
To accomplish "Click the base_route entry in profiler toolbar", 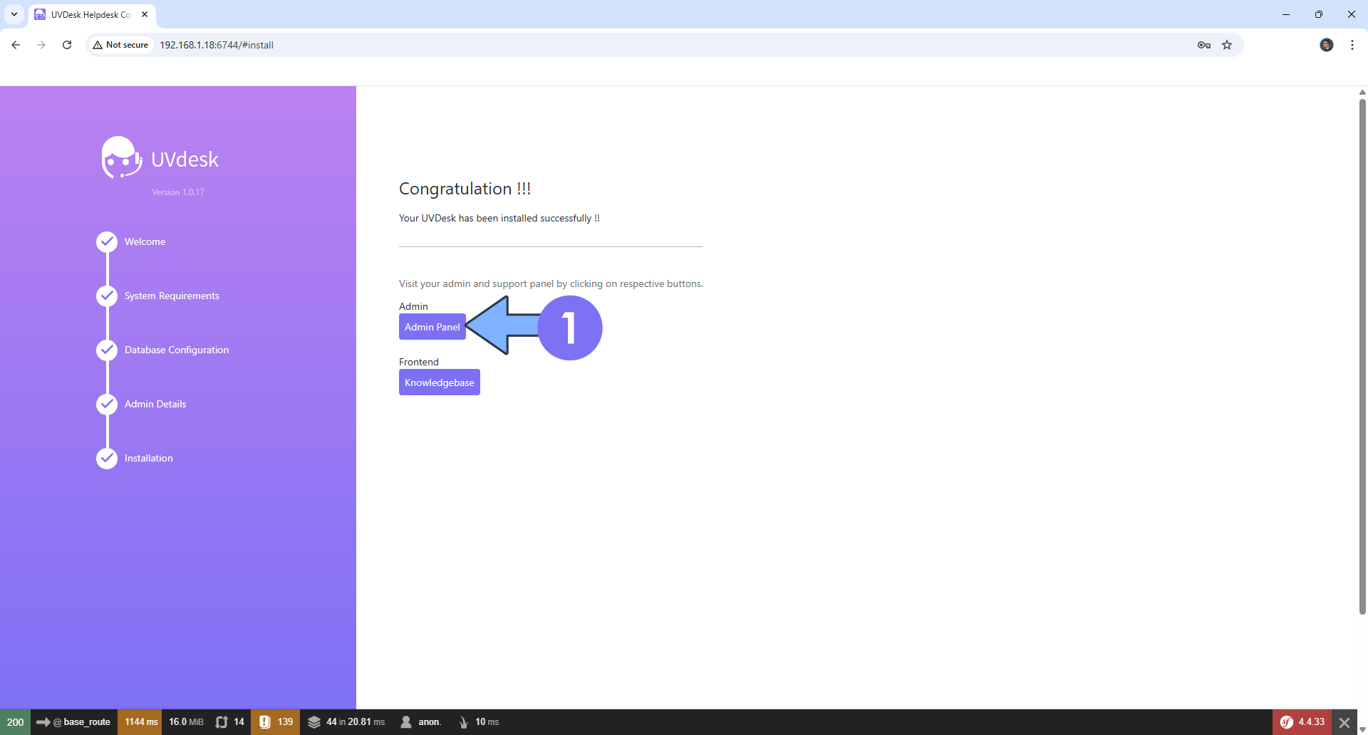I will [x=74, y=722].
